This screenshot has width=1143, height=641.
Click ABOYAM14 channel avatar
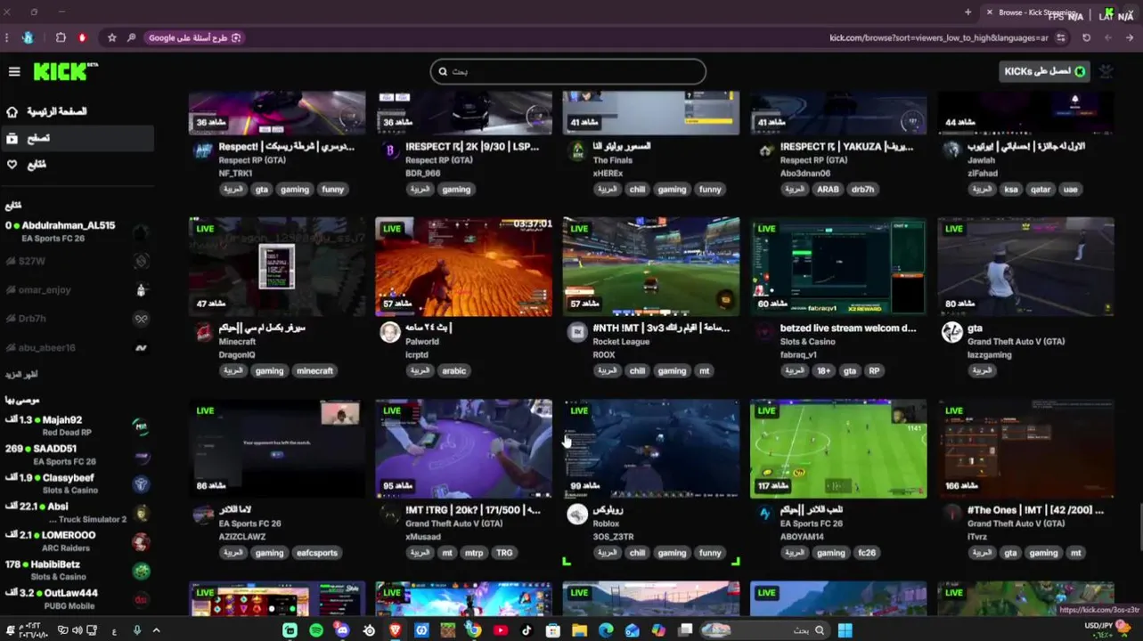click(764, 514)
